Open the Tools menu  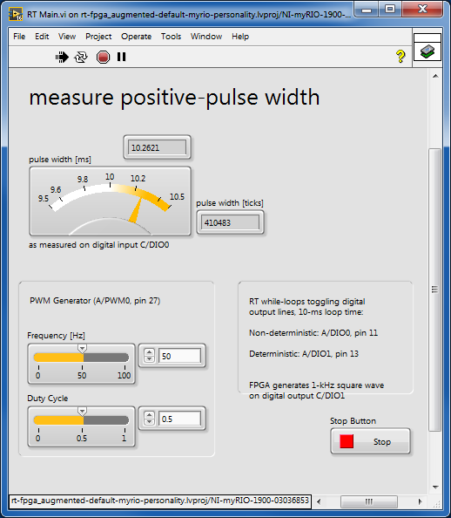click(171, 37)
